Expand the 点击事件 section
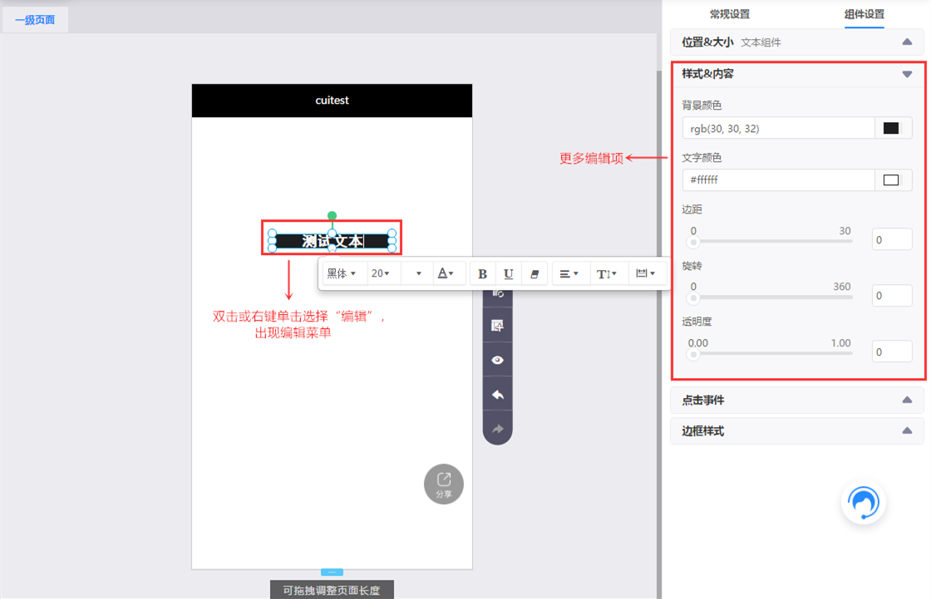The width and height of the screenshot is (931, 599). (x=797, y=400)
